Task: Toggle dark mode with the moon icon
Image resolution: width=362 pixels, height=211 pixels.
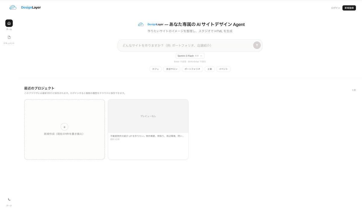Action: click(x=9, y=199)
